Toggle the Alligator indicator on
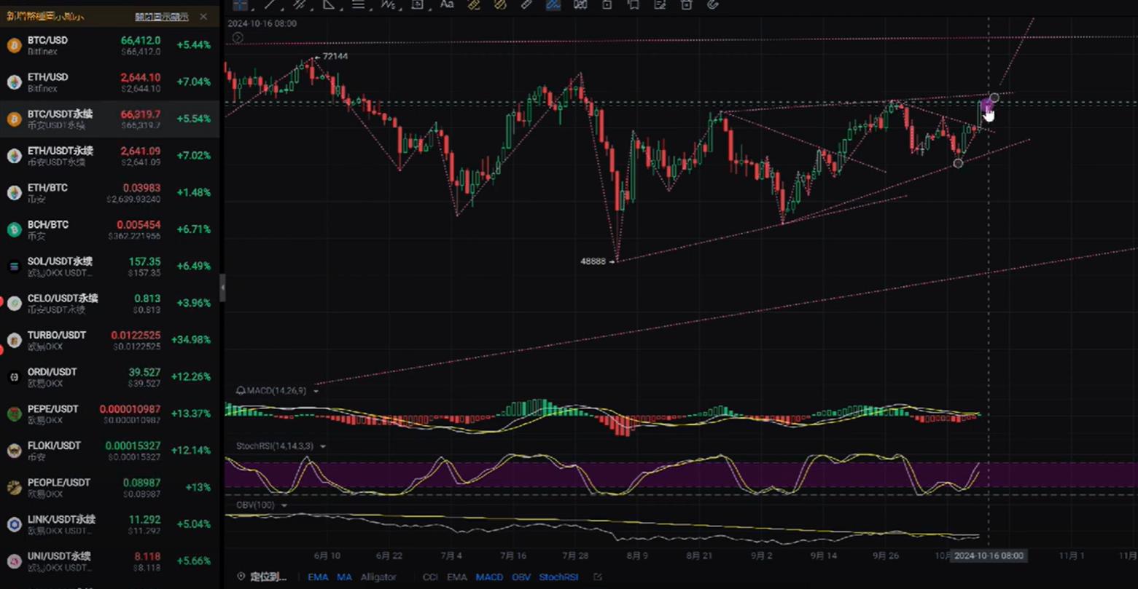The width and height of the screenshot is (1138, 589). click(x=378, y=577)
